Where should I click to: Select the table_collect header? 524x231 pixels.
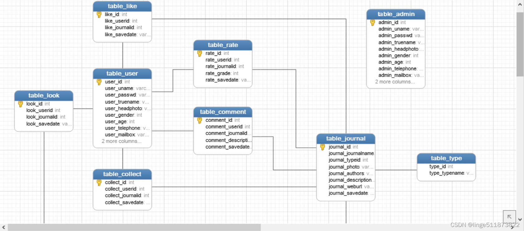coord(123,174)
